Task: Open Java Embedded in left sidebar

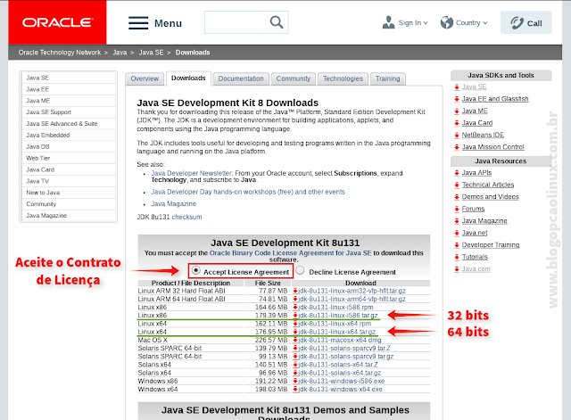Action: point(69,135)
